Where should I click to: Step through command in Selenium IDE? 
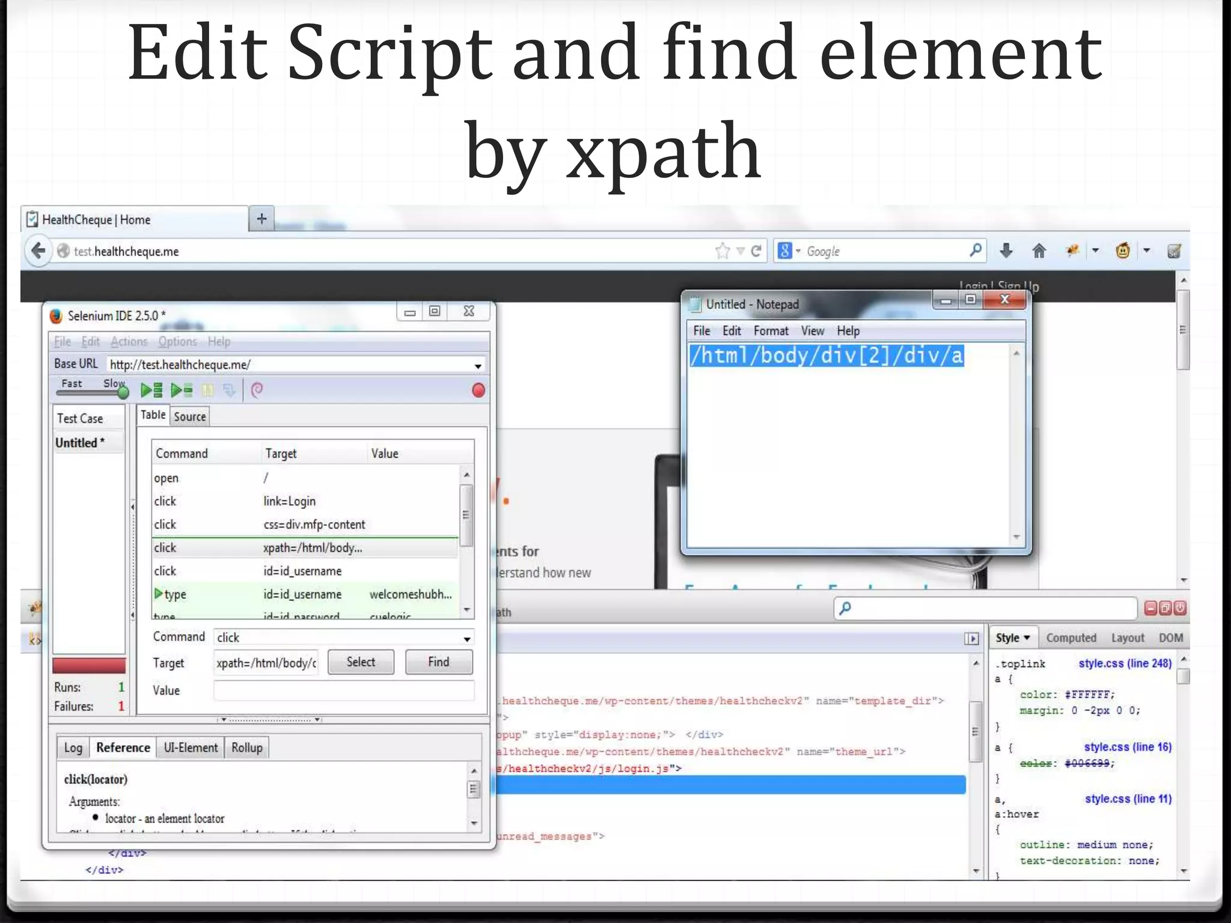(229, 391)
